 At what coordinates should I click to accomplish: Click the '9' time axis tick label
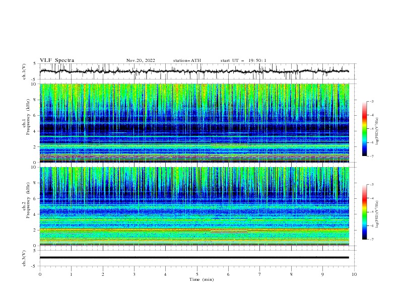pyautogui.click(x=322, y=274)
